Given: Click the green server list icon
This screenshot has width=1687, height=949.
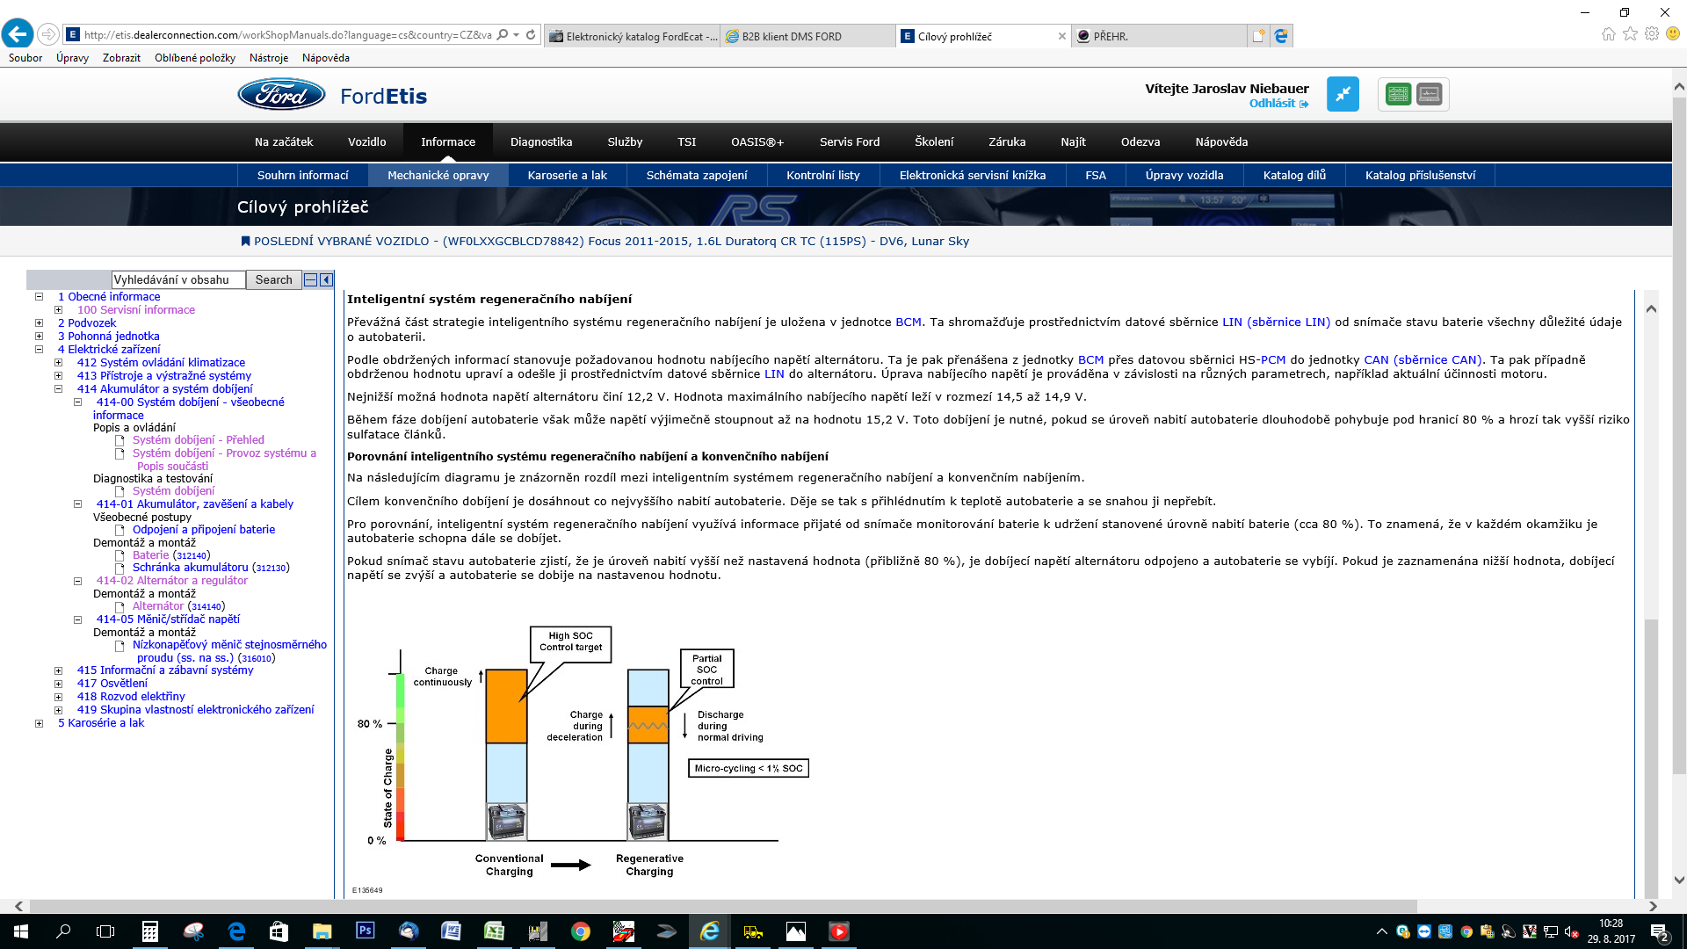Looking at the screenshot, I should coord(1398,94).
